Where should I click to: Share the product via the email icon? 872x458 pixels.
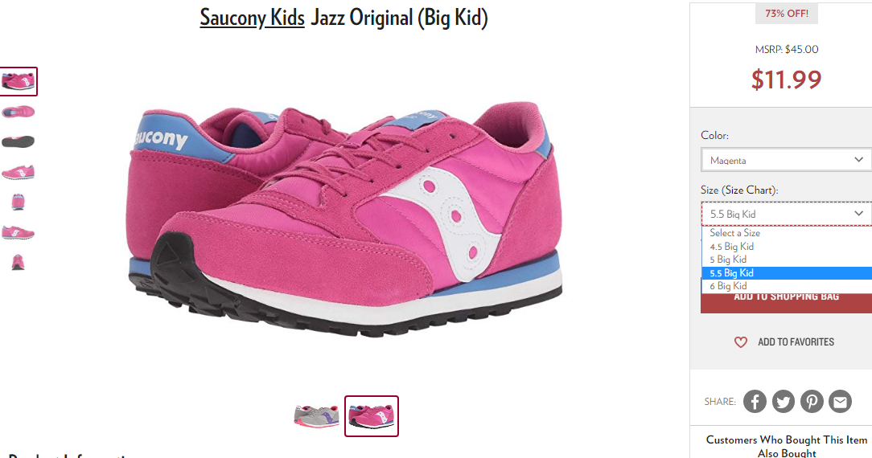(841, 401)
